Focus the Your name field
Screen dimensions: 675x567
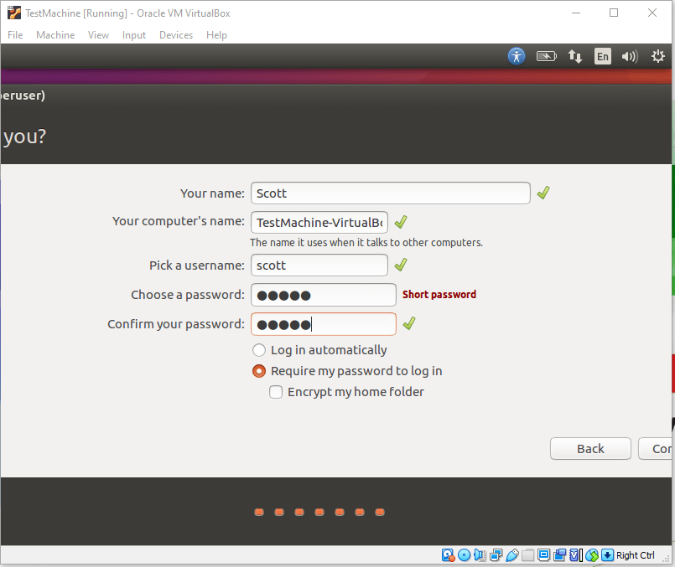pyautogui.click(x=391, y=193)
